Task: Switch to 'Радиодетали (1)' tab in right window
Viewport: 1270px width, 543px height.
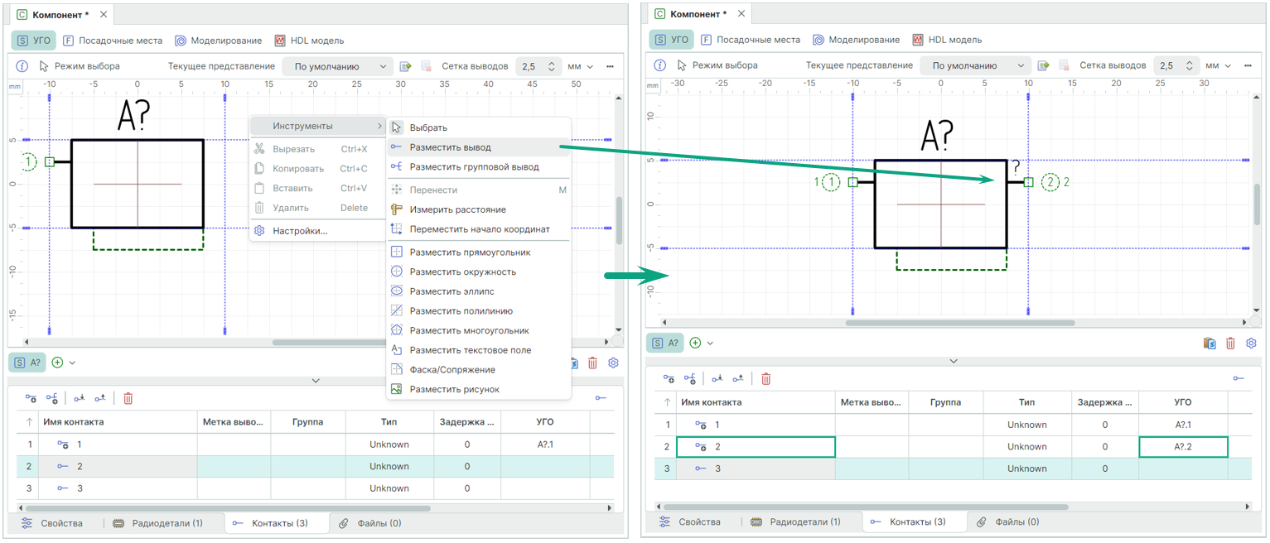Action: (x=795, y=521)
